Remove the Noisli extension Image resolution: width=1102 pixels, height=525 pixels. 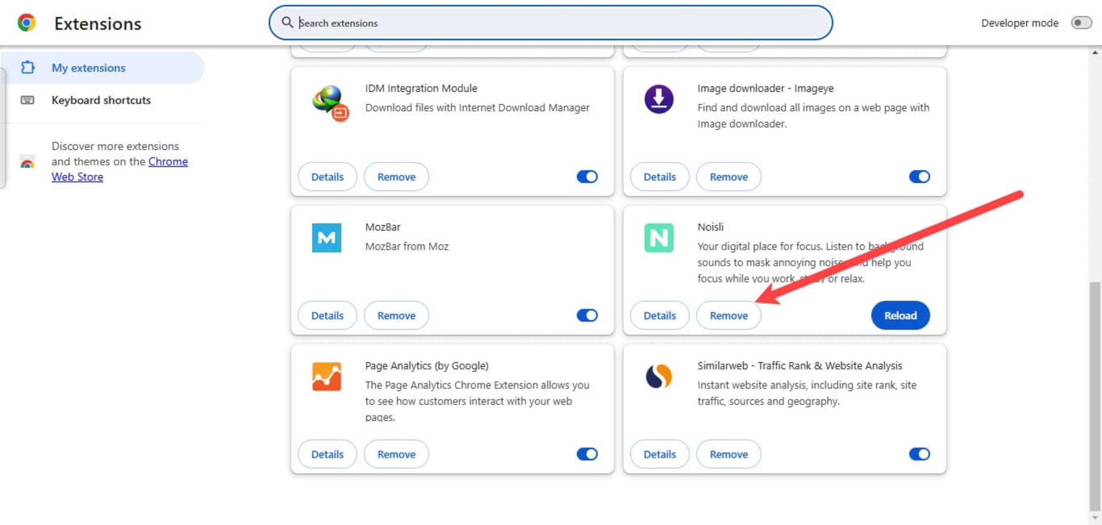pyautogui.click(x=729, y=316)
